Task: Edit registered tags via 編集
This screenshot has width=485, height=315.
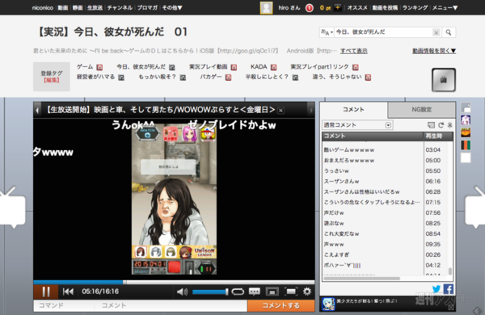Action: tap(52, 80)
